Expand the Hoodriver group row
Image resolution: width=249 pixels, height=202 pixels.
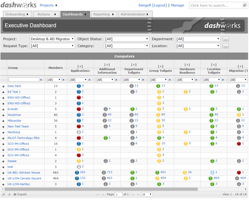tap(4, 115)
